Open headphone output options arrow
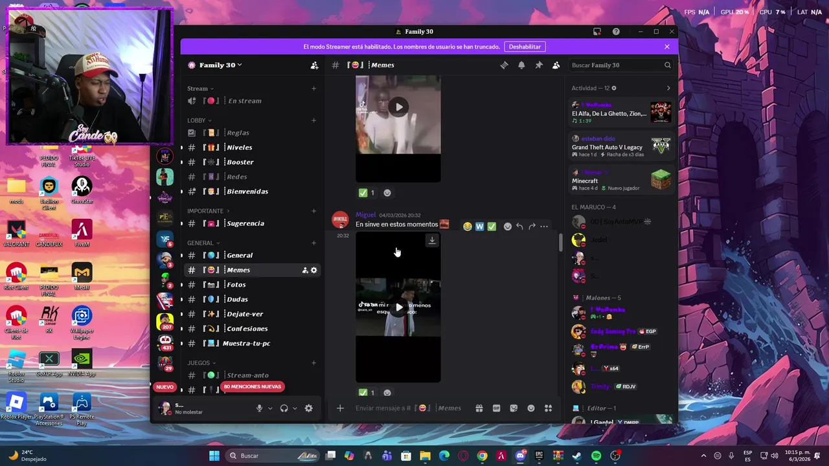The height and width of the screenshot is (466, 829). (x=295, y=408)
